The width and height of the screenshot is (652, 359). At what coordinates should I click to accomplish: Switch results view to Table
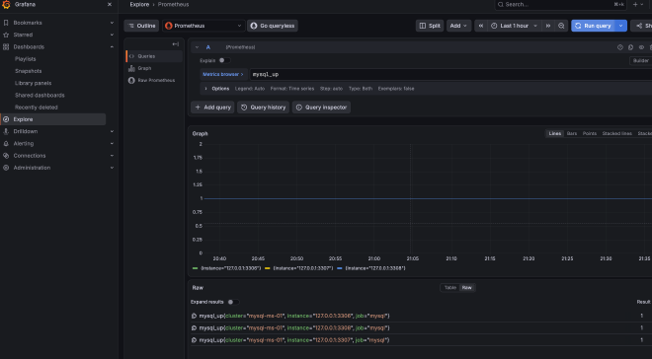click(450, 288)
